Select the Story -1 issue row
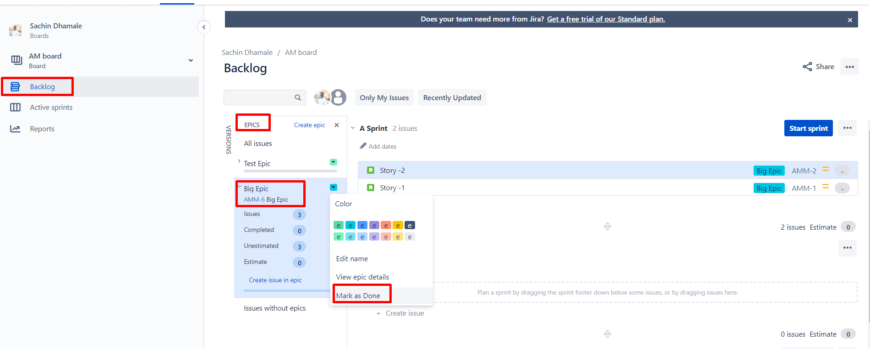The width and height of the screenshot is (870, 349). pyautogui.click(x=607, y=188)
